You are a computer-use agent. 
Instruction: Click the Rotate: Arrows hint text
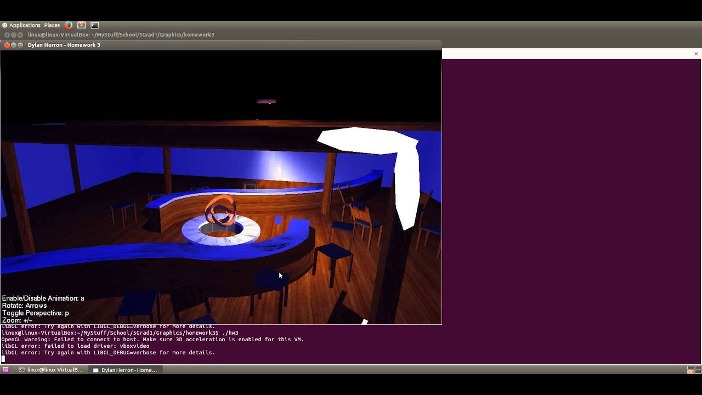pos(24,306)
